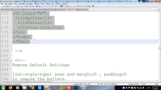Click the '<li>Coca Cola</li>' code line
161x90 pixels.
pyautogui.click(x=40, y=27)
